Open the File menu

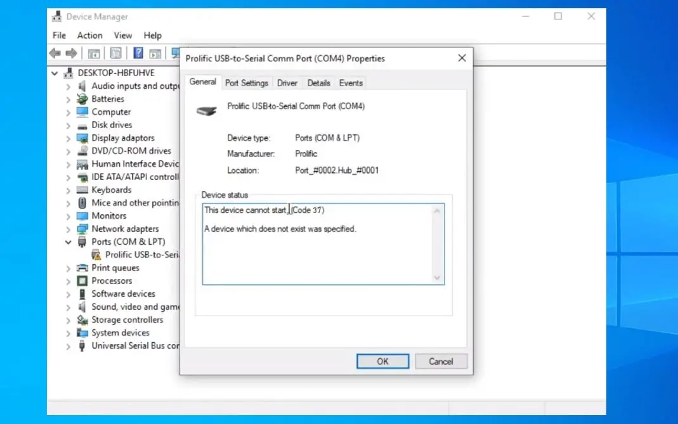click(59, 35)
